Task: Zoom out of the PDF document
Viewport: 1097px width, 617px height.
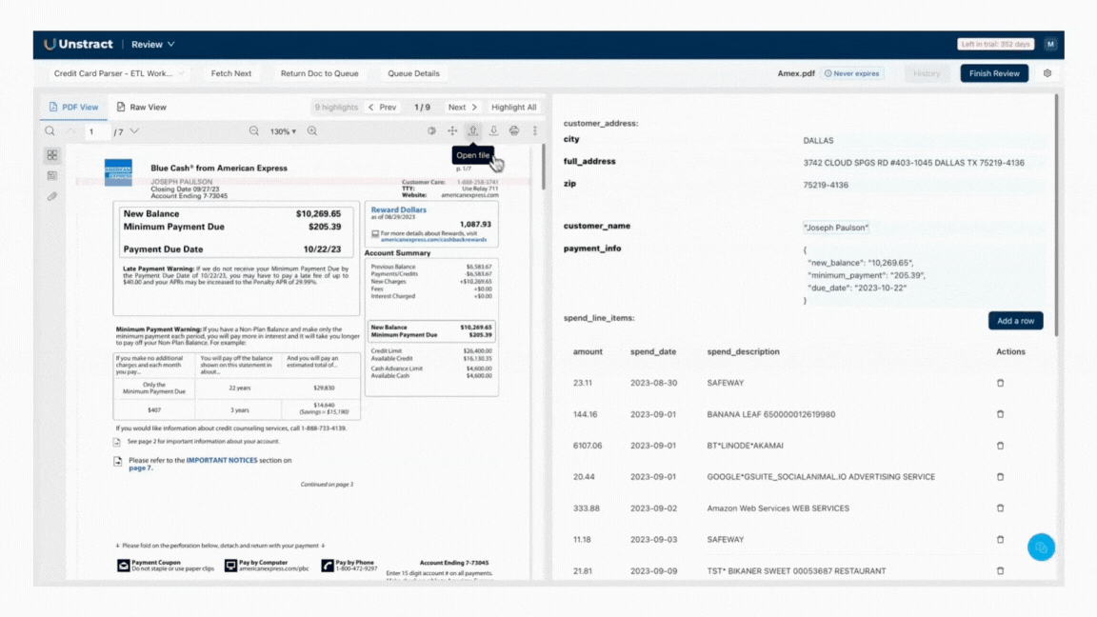Action: point(254,131)
